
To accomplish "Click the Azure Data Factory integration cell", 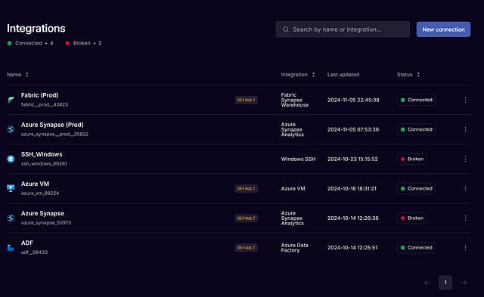I will tap(294, 248).
